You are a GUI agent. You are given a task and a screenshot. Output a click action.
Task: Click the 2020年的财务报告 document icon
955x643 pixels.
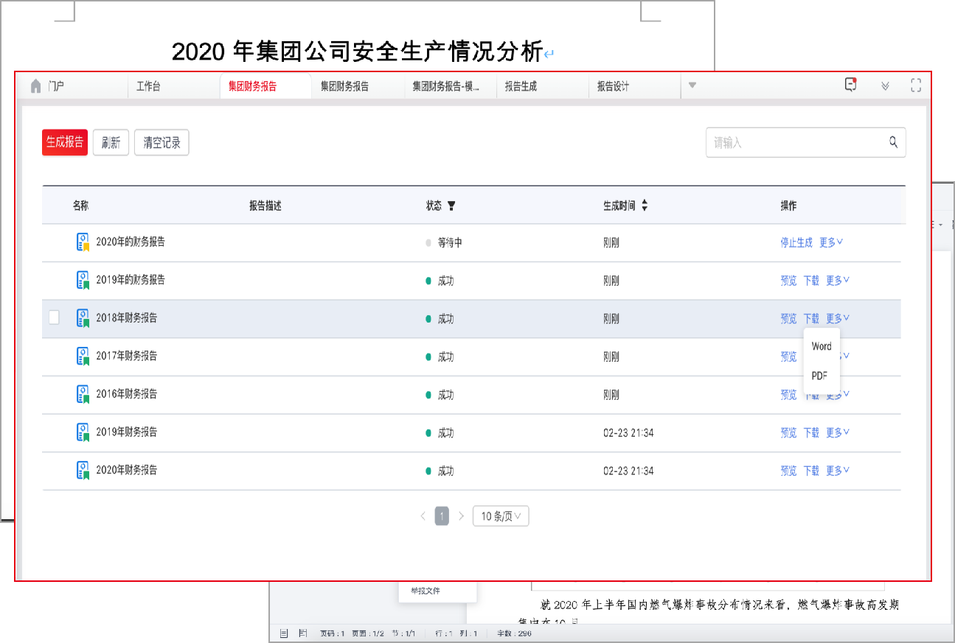click(83, 242)
